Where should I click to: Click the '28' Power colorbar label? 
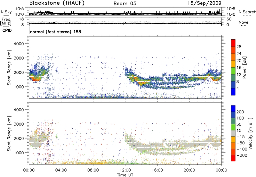[239, 47]
